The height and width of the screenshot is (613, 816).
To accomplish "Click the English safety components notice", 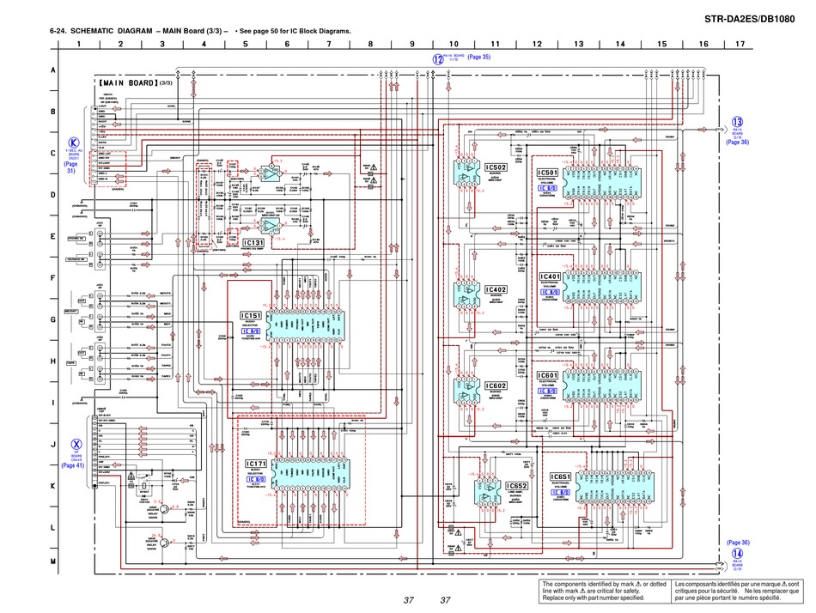I will [x=604, y=592].
